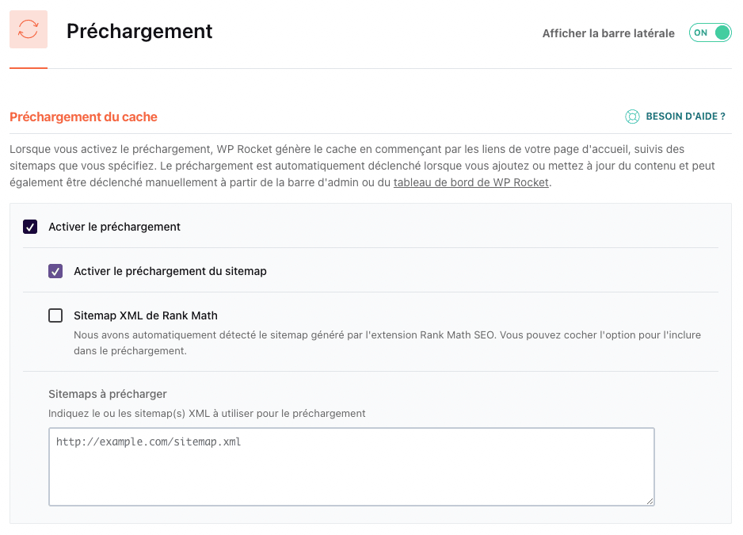
Task: Click the Rank Math SEO detection description text
Action: pyautogui.click(x=387, y=342)
